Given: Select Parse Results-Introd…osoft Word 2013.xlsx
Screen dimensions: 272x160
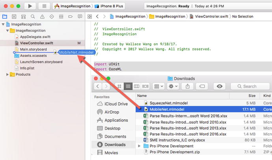Looking at the screenshot, I should [204, 128].
